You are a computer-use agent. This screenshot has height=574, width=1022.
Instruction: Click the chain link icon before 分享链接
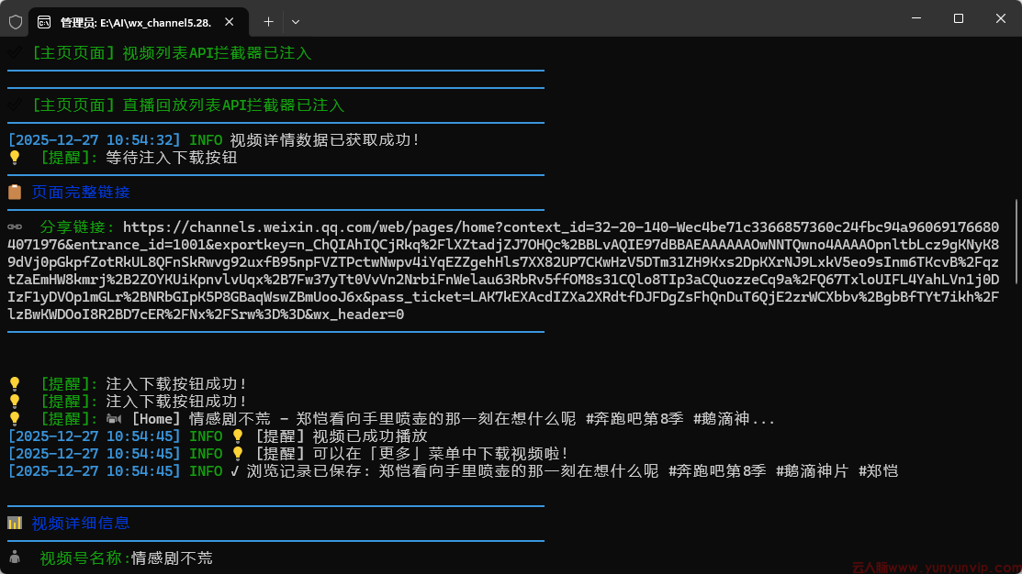pyautogui.click(x=15, y=227)
